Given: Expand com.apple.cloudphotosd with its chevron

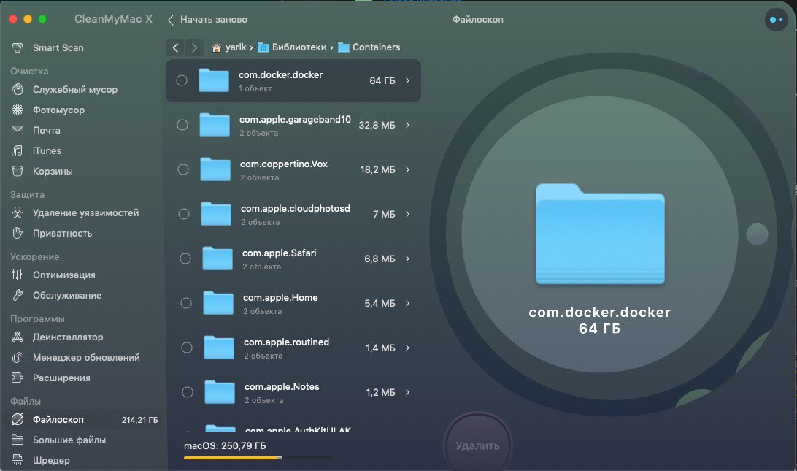Looking at the screenshot, I should click(408, 214).
